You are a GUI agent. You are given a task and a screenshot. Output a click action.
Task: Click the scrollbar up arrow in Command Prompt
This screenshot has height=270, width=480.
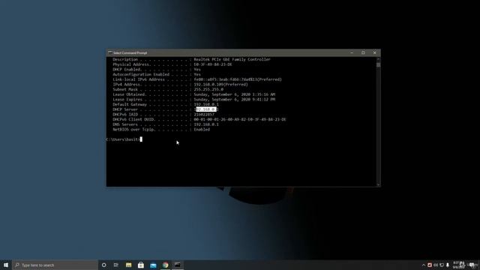378,58
